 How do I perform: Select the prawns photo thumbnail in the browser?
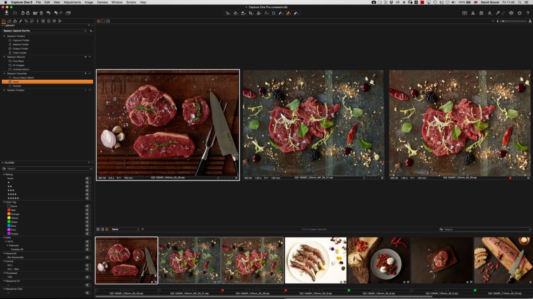tap(315, 260)
